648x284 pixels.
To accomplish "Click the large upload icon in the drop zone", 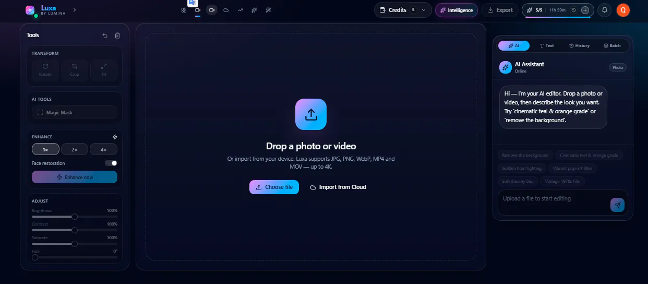I will tap(311, 114).
